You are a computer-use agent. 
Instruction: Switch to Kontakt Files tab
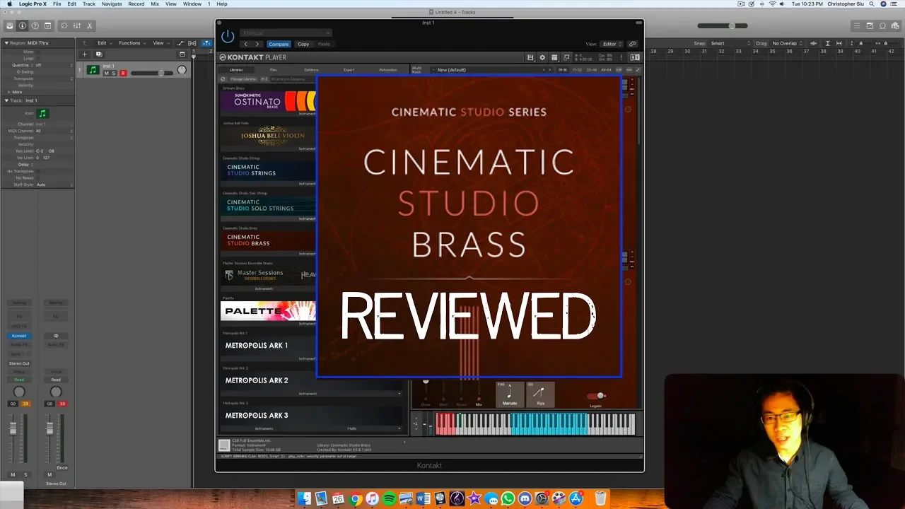point(274,69)
